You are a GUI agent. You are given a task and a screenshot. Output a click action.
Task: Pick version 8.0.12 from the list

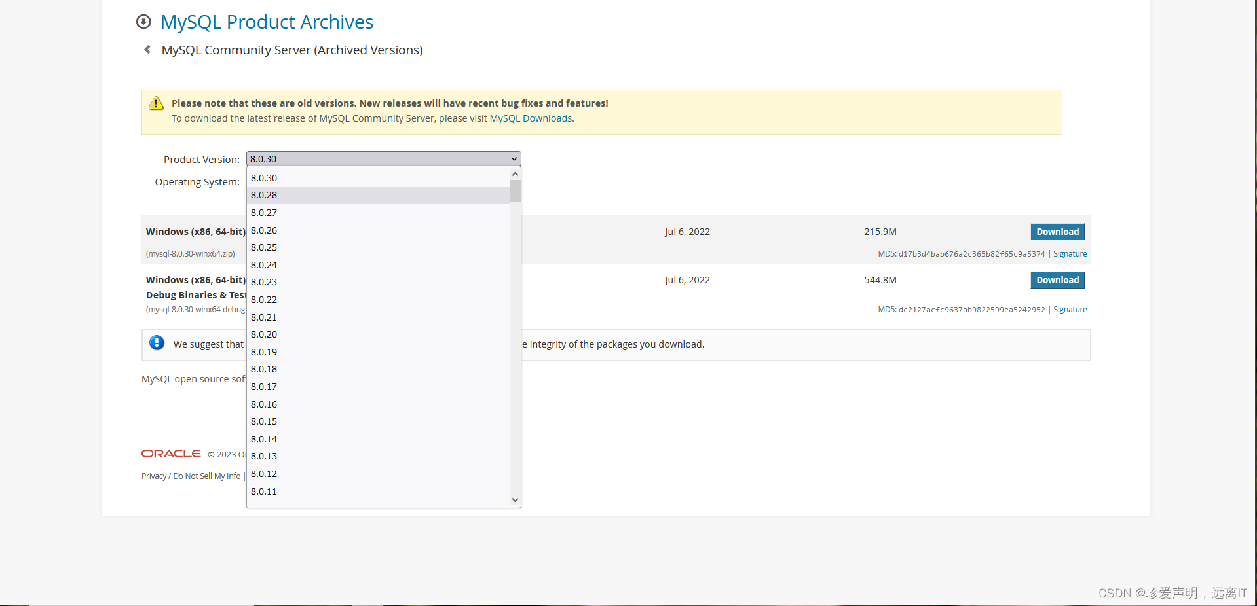point(378,474)
